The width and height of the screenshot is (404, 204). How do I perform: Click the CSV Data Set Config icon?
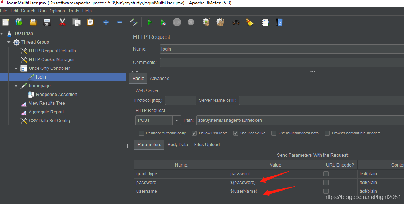pyautogui.click(x=24, y=121)
